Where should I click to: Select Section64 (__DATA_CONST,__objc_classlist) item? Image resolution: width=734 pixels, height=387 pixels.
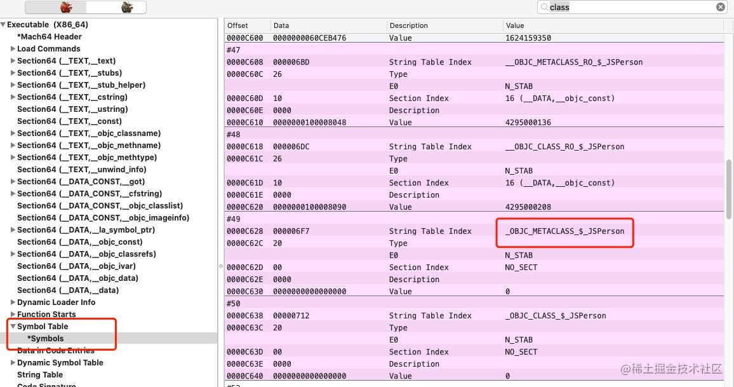pyautogui.click(x=100, y=206)
